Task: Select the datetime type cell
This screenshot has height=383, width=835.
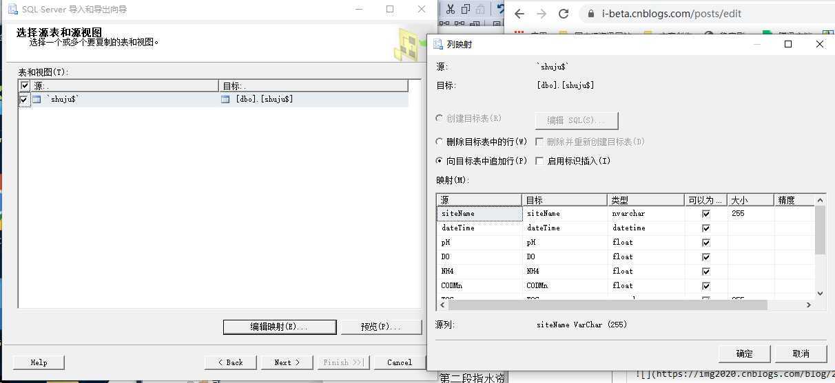Action: 646,228
